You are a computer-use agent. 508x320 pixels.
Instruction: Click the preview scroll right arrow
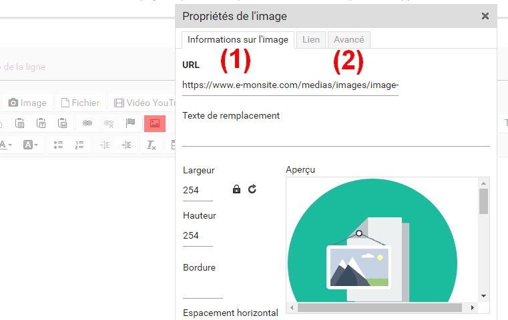473,308
